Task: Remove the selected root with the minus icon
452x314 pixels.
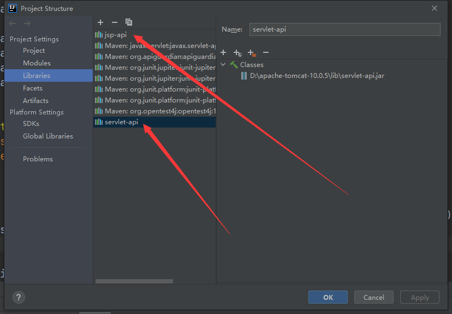Action: 266,52
